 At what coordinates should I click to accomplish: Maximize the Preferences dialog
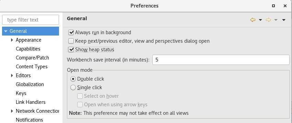(273, 6)
